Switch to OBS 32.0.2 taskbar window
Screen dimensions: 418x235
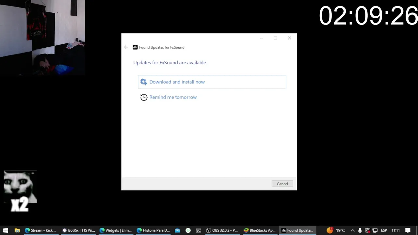point(222,230)
